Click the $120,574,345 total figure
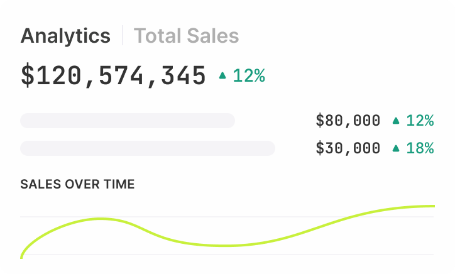The width and height of the screenshot is (455, 274). (113, 76)
